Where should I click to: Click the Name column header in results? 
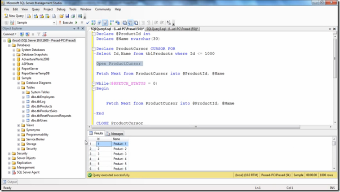pos(120,139)
